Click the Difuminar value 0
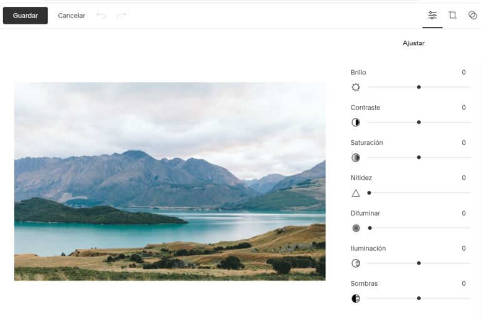The image size is (481, 322). click(464, 213)
